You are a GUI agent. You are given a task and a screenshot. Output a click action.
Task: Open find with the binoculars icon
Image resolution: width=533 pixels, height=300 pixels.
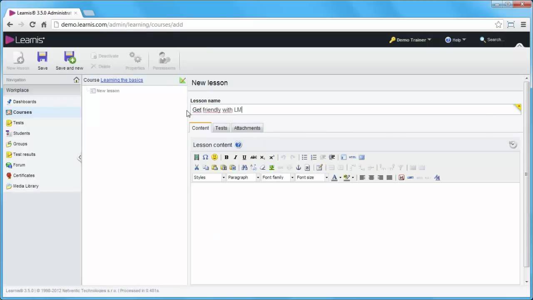point(244,167)
